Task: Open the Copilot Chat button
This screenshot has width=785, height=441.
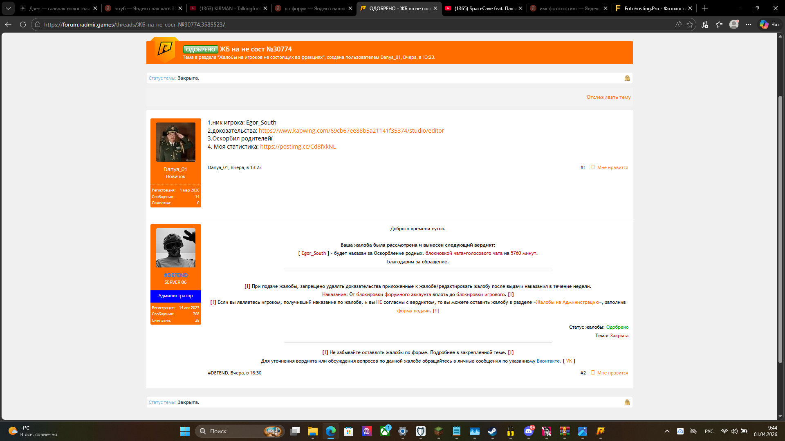Action: (769, 24)
